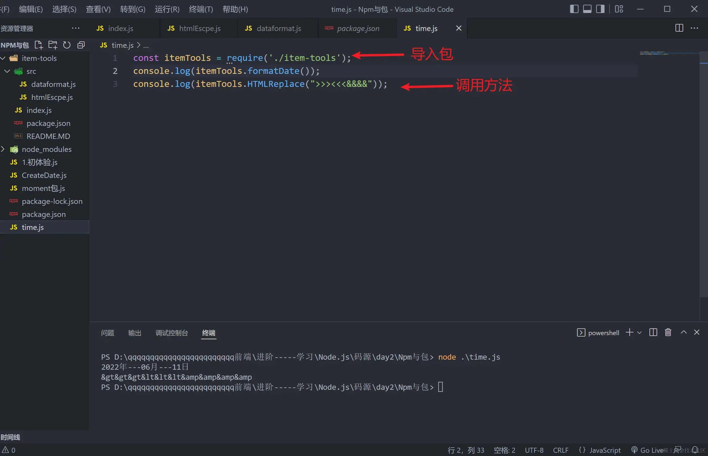708x456 pixels.
Task: Split the terminal panel
Action: [x=653, y=332]
